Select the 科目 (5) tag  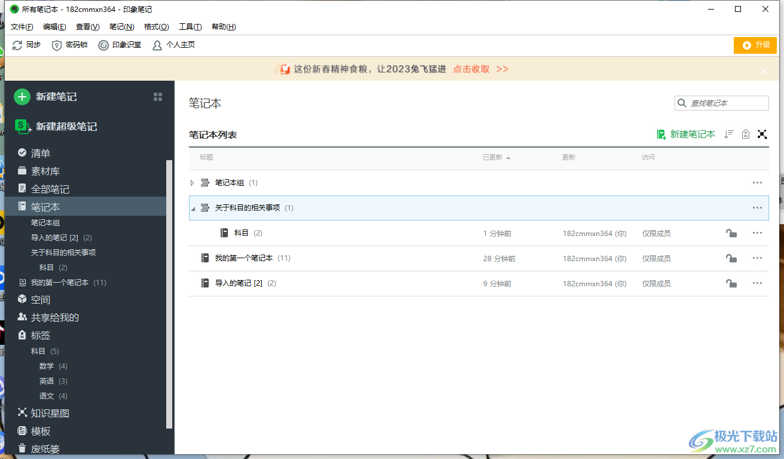pyautogui.click(x=45, y=351)
